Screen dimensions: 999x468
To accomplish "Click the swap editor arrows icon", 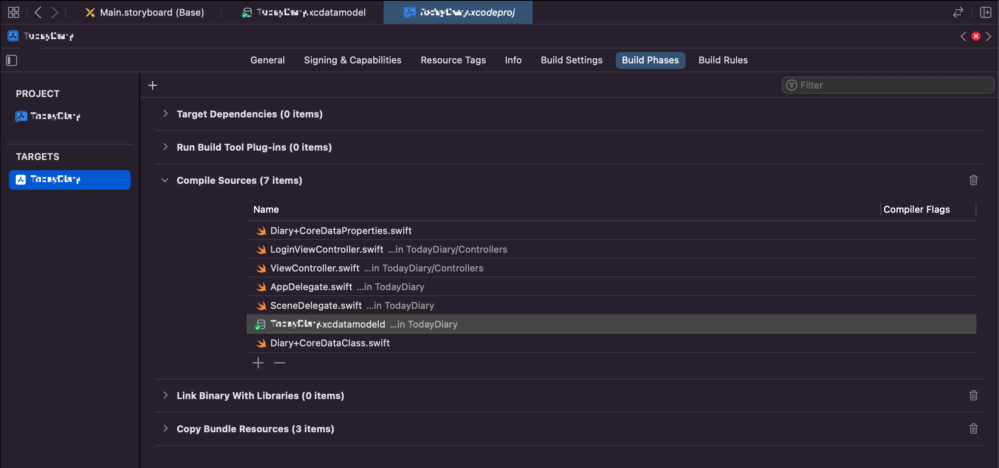I will click(x=958, y=12).
